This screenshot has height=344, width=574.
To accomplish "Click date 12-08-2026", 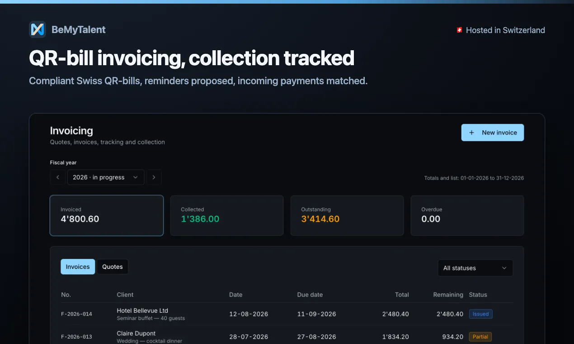I will coord(249,314).
